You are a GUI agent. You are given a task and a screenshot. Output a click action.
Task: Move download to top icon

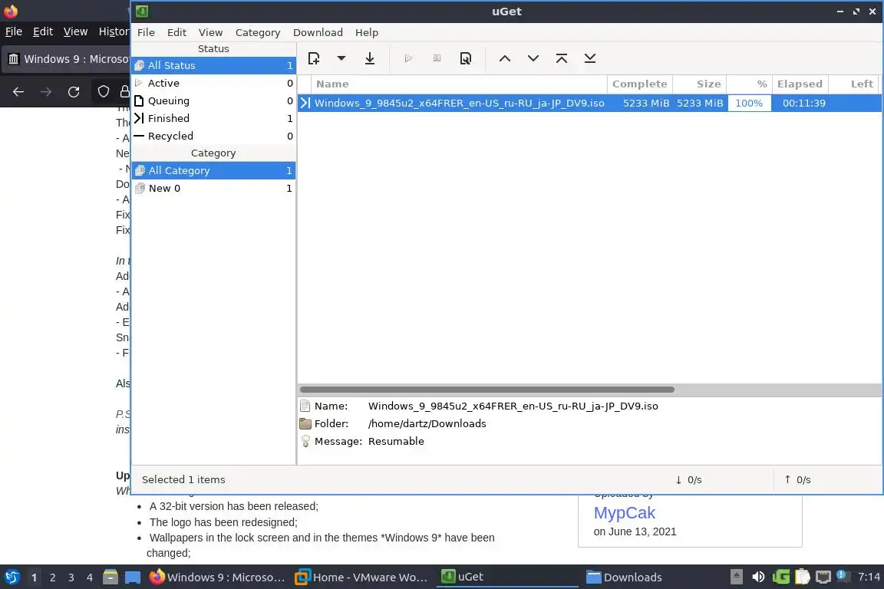coord(562,58)
